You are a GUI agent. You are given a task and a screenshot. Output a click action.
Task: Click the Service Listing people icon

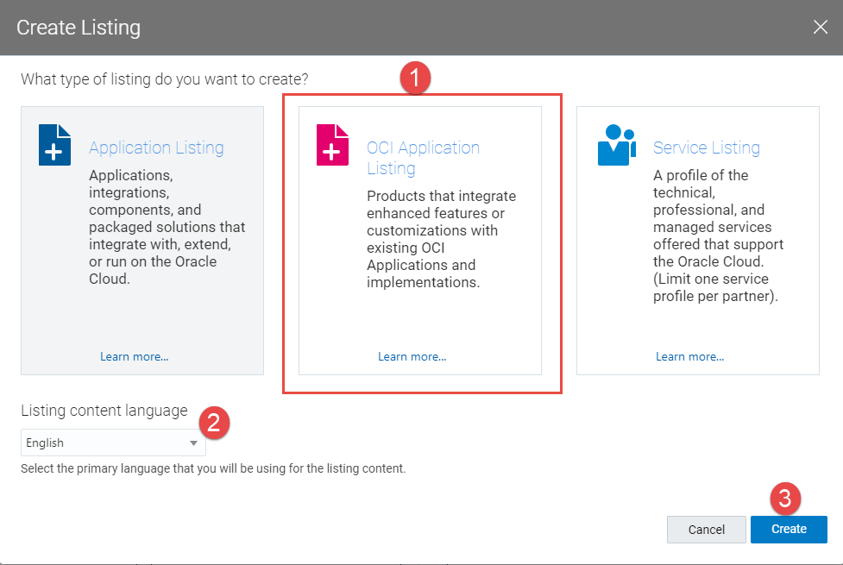(616, 145)
